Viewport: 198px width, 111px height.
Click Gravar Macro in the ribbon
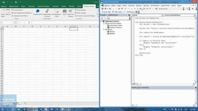click(17, 10)
